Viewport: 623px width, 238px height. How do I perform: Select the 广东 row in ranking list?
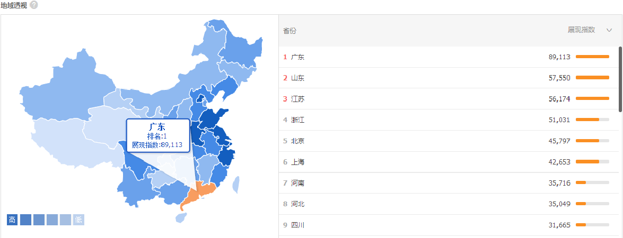click(x=448, y=57)
